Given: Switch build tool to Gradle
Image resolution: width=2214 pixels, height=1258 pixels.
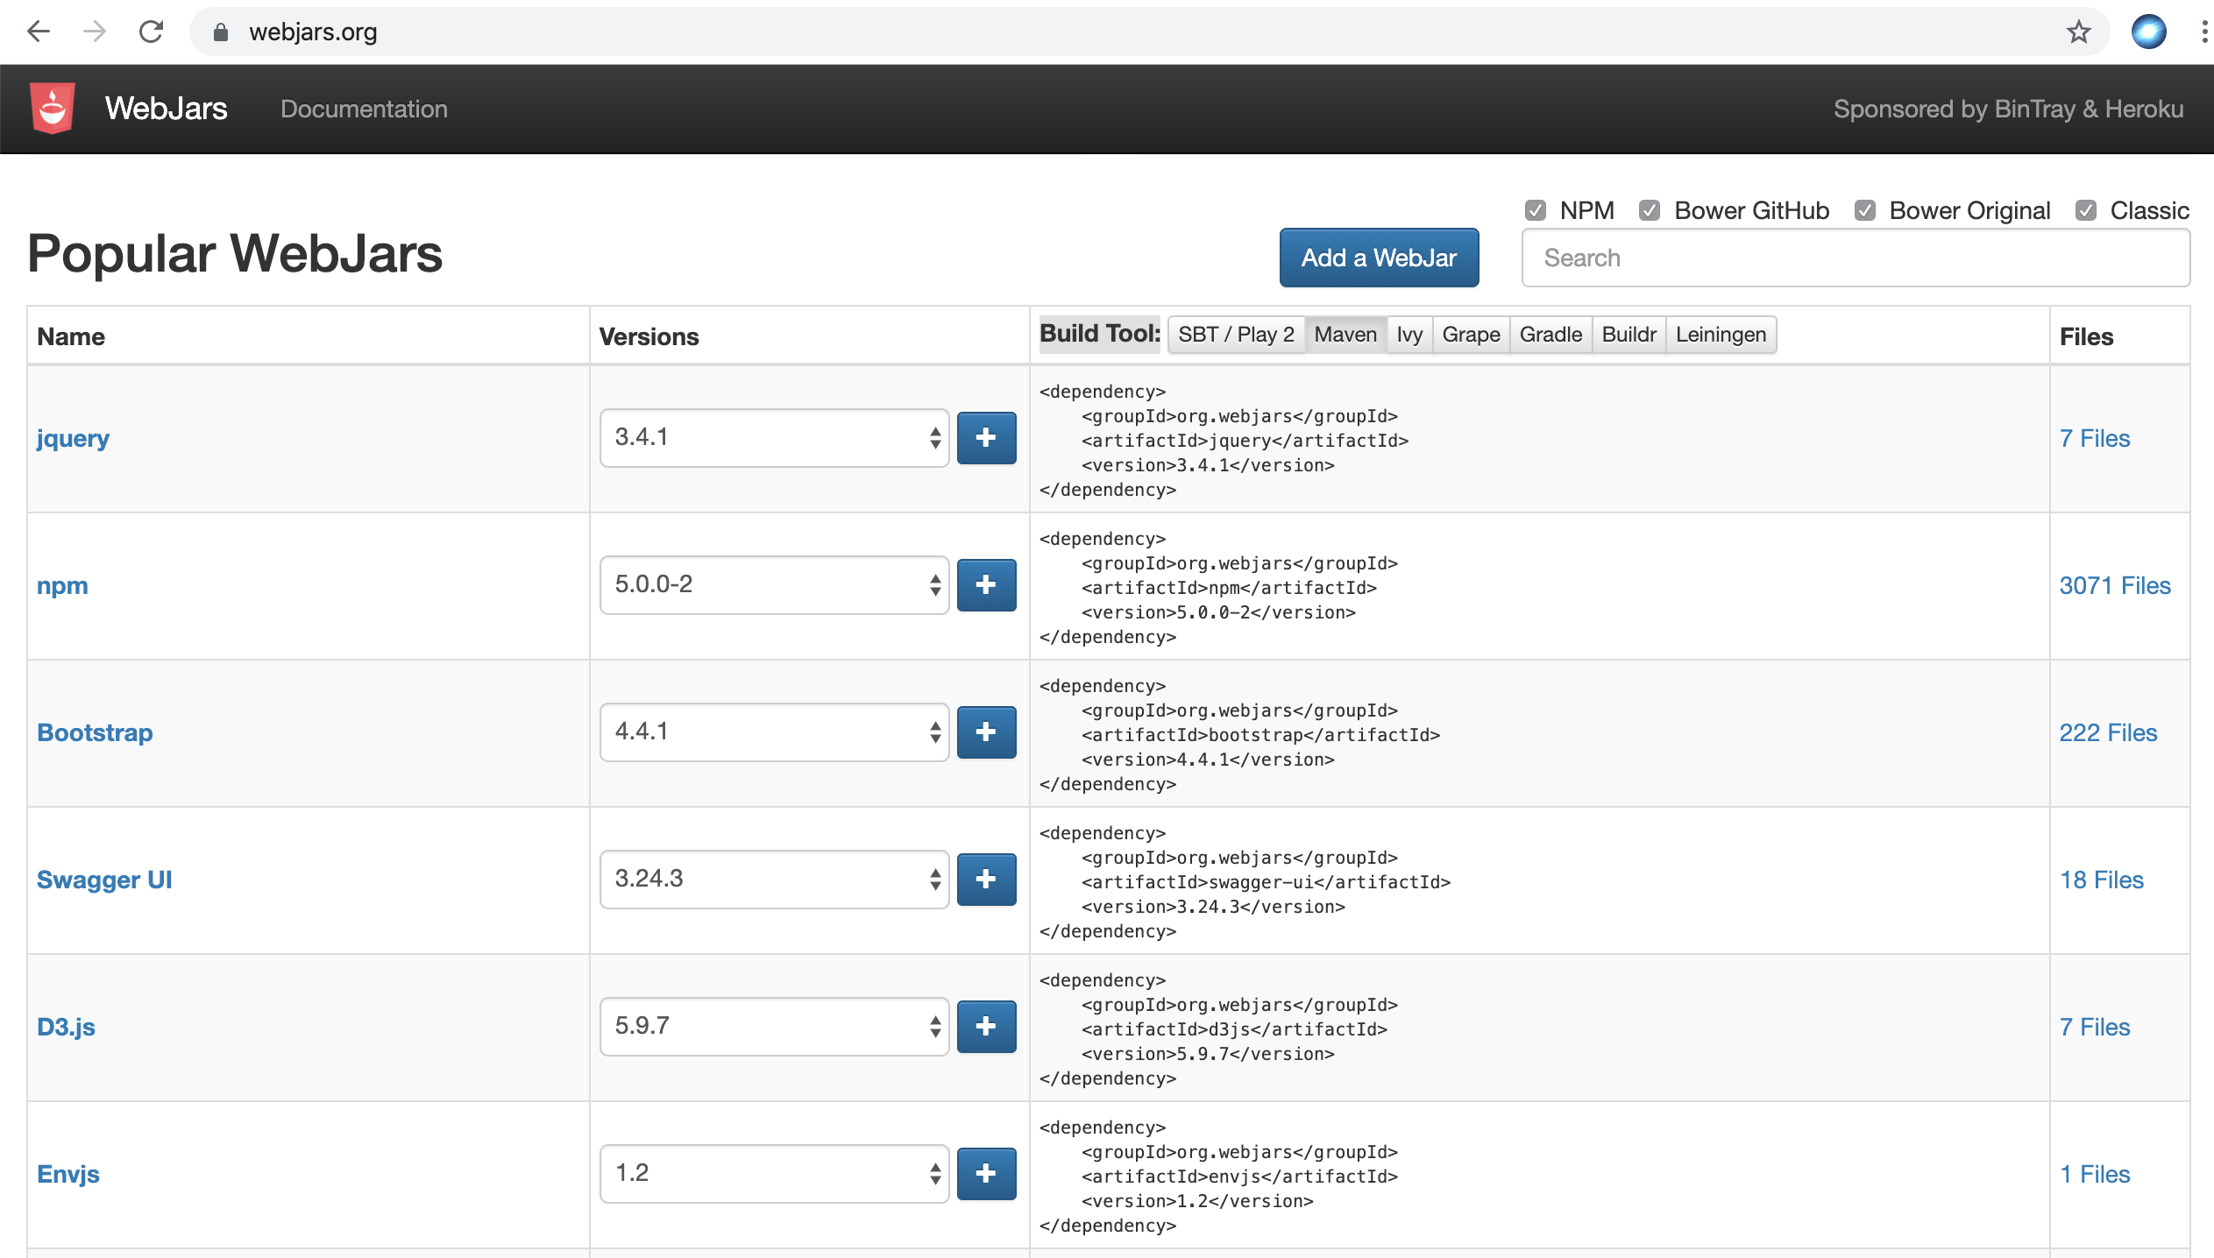Looking at the screenshot, I should (1550, 335).
